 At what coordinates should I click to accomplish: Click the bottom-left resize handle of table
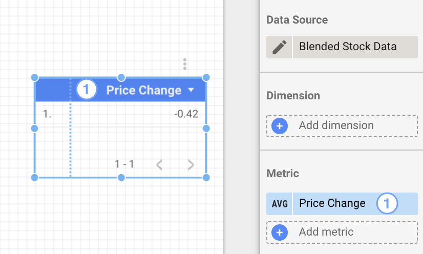click(35, 178)
